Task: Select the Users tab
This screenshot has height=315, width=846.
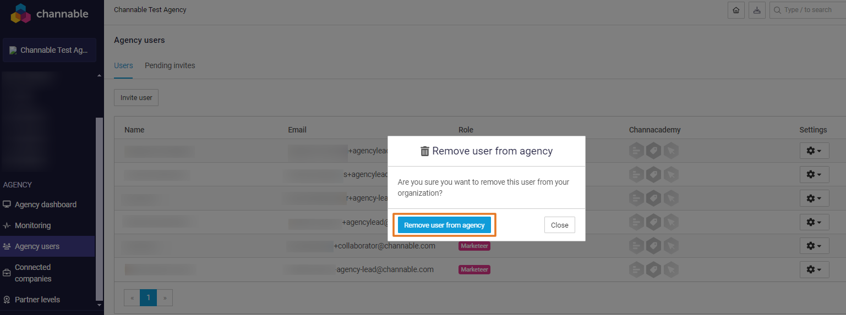Action: (x=123, y=65)
